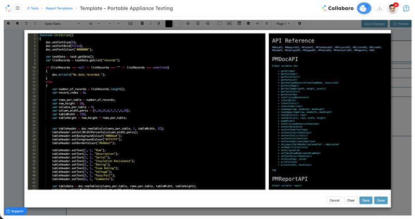
Task: Toggle underline formatting
Action: tap(159, 23)
